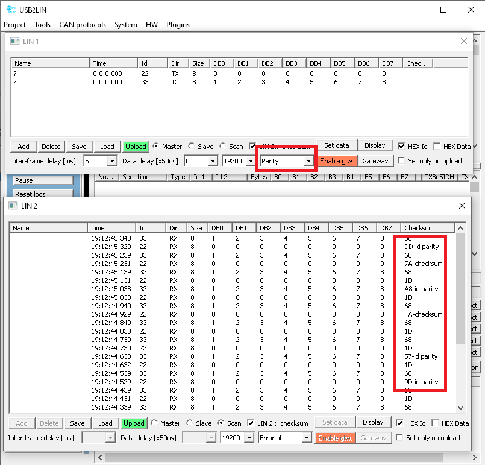The image size is (485, 465).
Task: Click green Upload button in LIN 2
Action: click(134, 423)
